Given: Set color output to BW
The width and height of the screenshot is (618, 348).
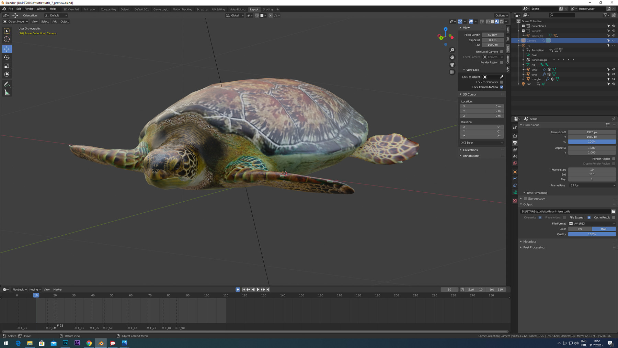Looking at the screenshot, I should 580,228.
